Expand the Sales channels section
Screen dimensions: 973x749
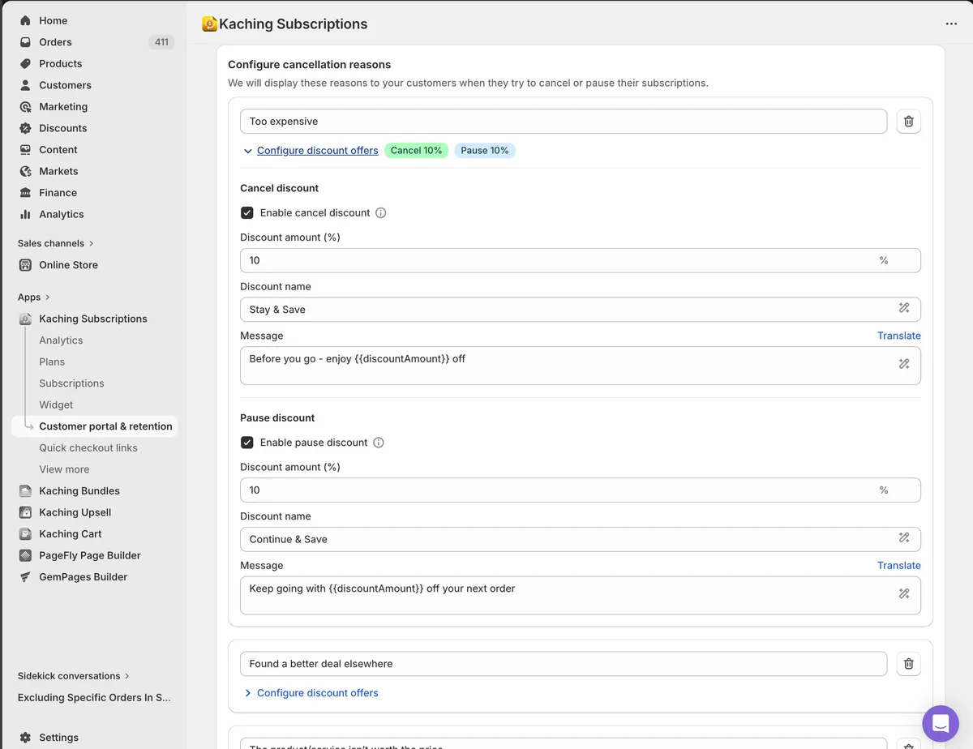coord(56,243)
